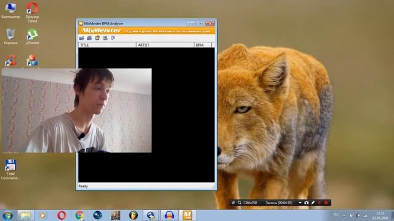Click the 1366x768 resolution label
The width and height of the screenshot is (394, 221).
point(250,203)
